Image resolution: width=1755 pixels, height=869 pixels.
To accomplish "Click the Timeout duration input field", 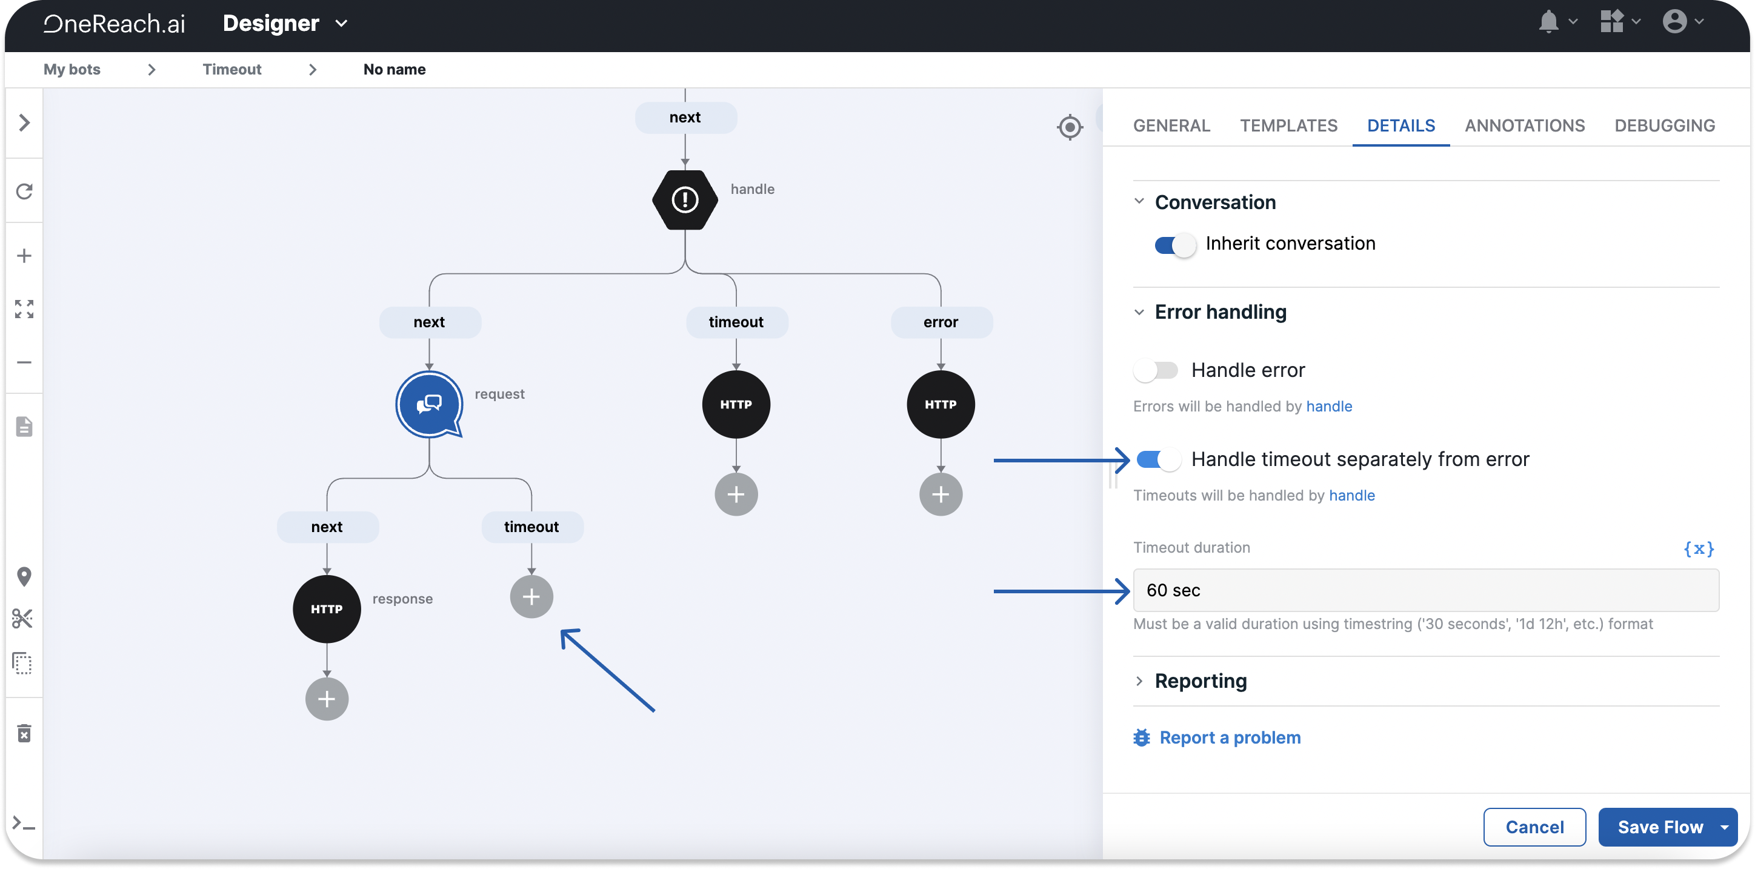I will [x=1425, y=590].
